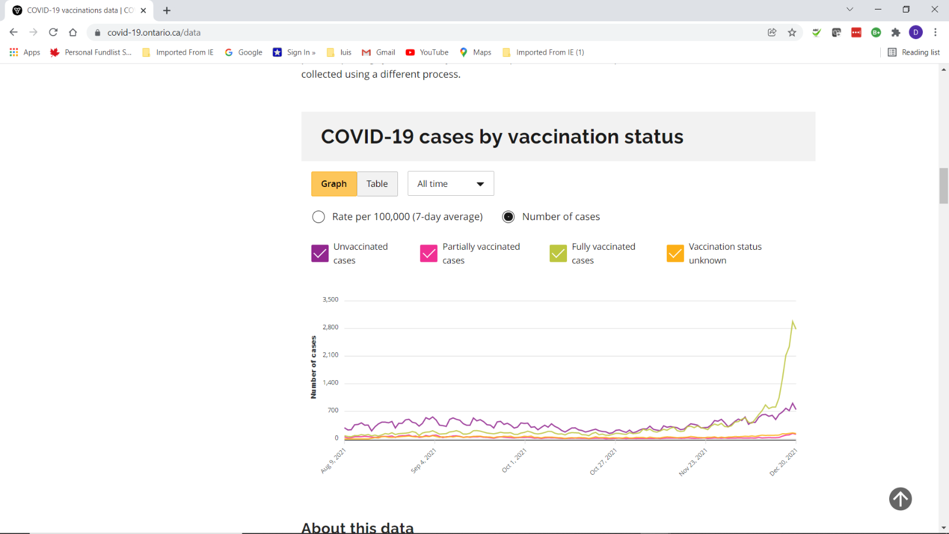Click the orange Vaccination status unknown swatch

tap(675, 253)
